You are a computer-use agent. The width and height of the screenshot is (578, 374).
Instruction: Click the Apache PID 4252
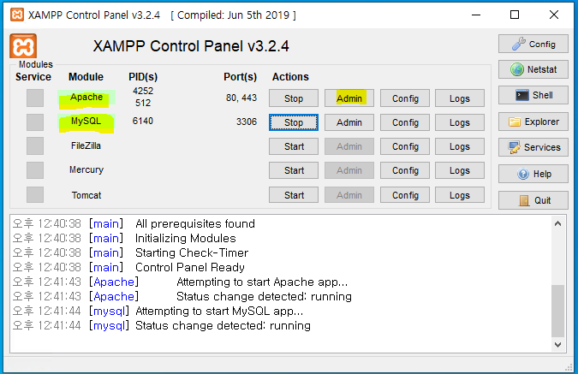(143, 91)
